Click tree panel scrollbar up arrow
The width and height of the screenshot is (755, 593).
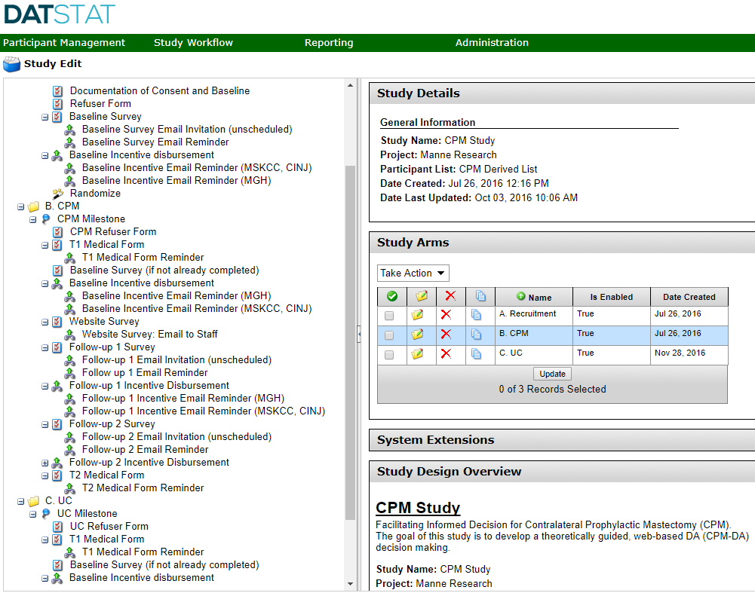click(x=350, y=86)
